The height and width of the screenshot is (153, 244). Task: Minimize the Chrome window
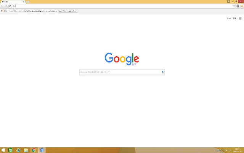[x=233, y=2]
